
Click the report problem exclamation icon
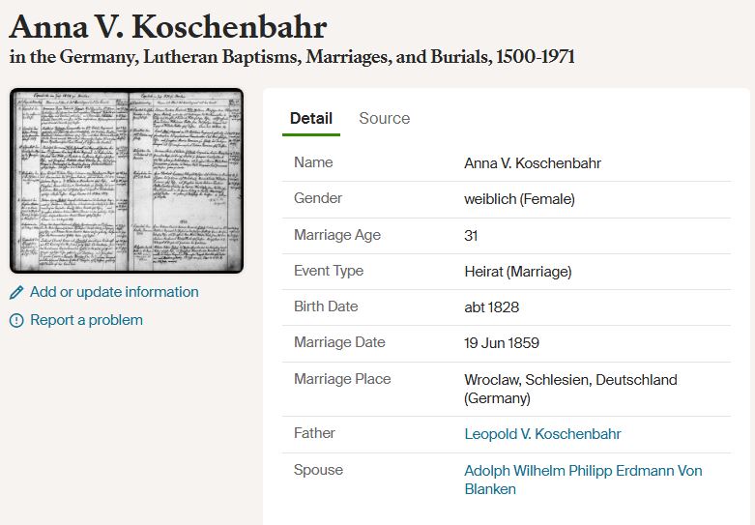16,321
